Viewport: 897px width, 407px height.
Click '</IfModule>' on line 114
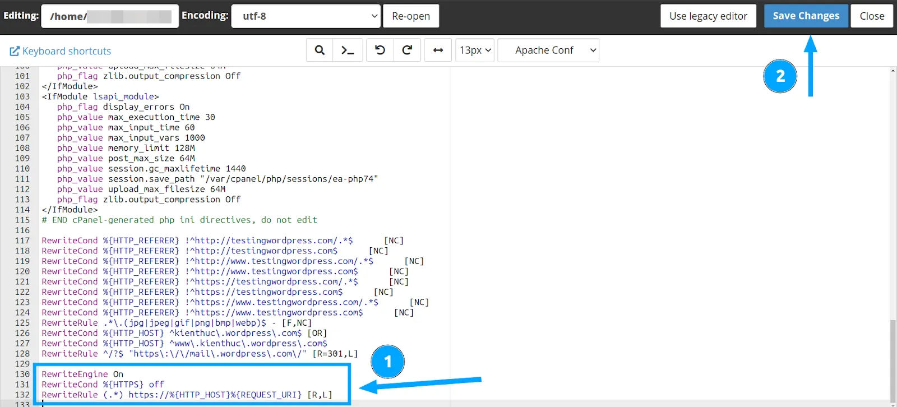[70, 210]
